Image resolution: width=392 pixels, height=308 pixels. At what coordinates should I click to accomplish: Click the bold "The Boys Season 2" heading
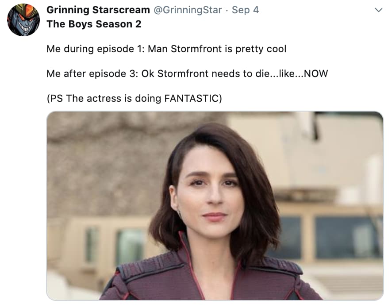(x=94, y=24)
